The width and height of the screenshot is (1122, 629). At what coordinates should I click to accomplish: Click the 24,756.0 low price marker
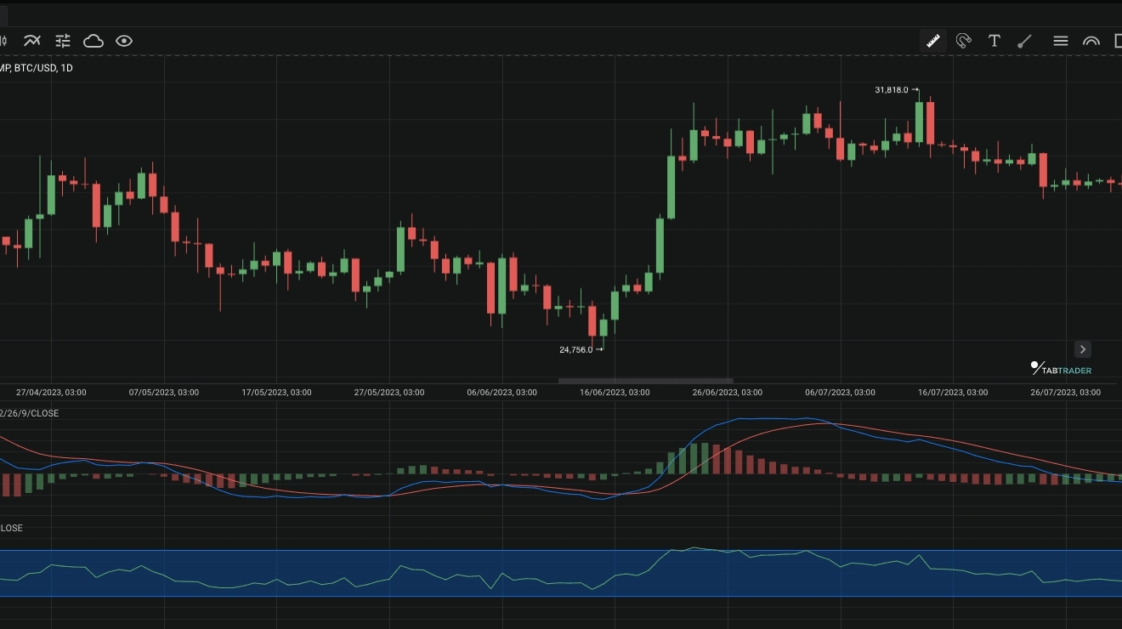(576, 349)
